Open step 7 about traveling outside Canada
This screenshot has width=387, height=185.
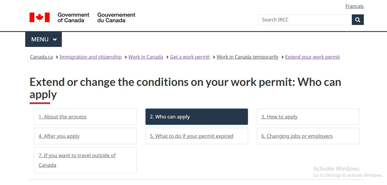pos(77,160)
